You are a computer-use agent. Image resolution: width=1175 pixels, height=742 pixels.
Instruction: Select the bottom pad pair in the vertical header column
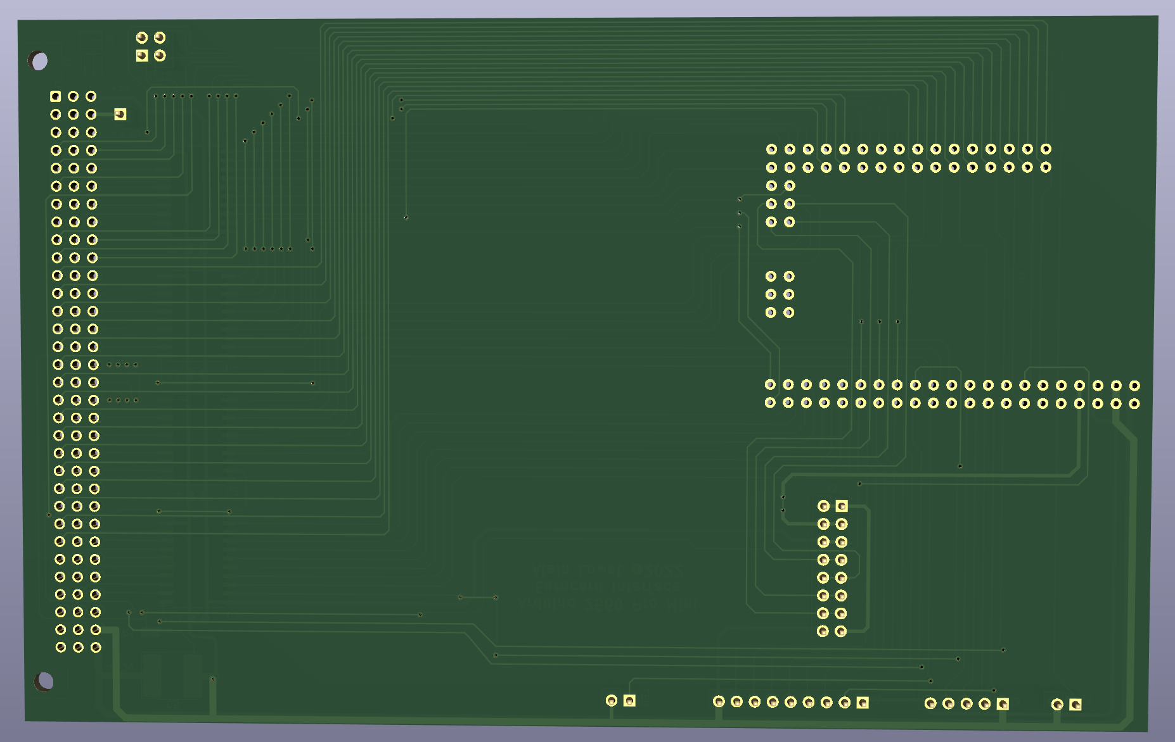[x=832, y=632]
